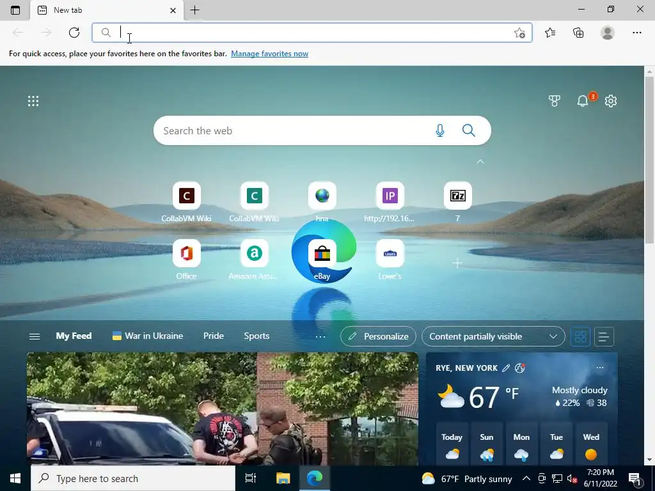
Task: Click the magnifier search icon in web search box
Action: coord(469,130)
